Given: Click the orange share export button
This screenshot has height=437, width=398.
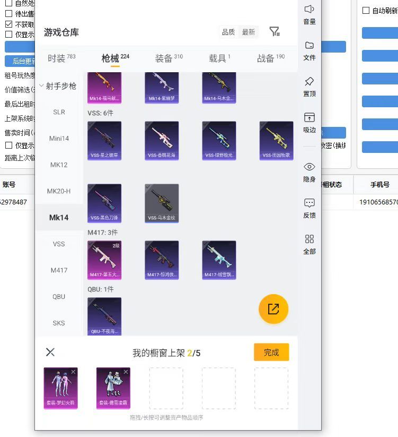Looking at the screenshot, I should (x=273, y=309).
